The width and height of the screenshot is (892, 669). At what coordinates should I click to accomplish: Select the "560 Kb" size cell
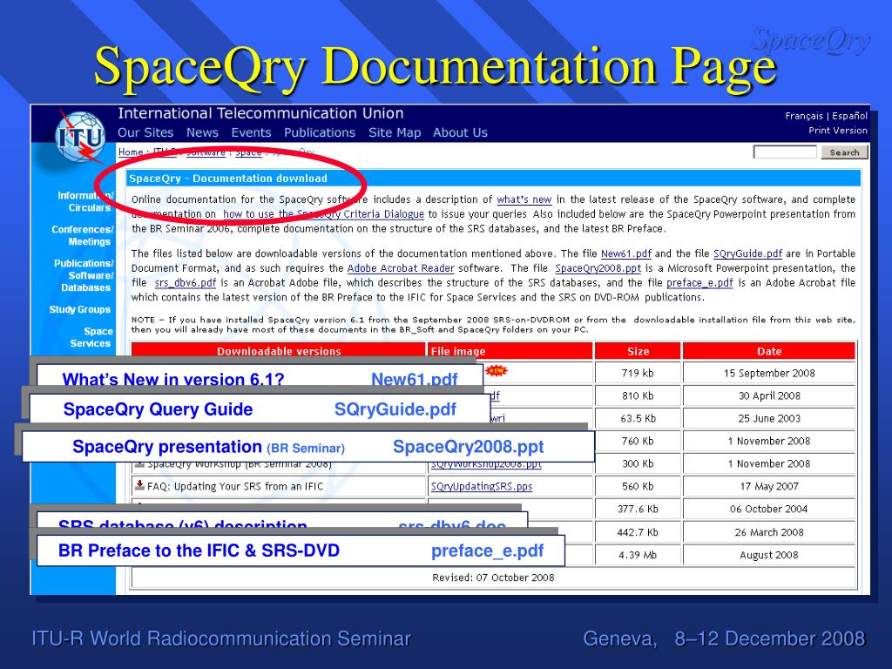tap(638, 486)
